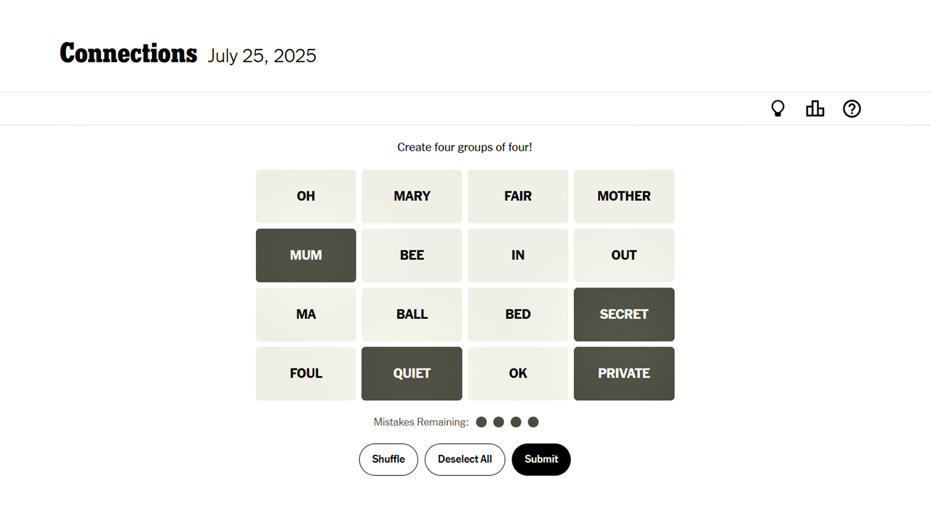Tap the IN word tile
This screenshot has height=524, width=931.
coord(517,255)
